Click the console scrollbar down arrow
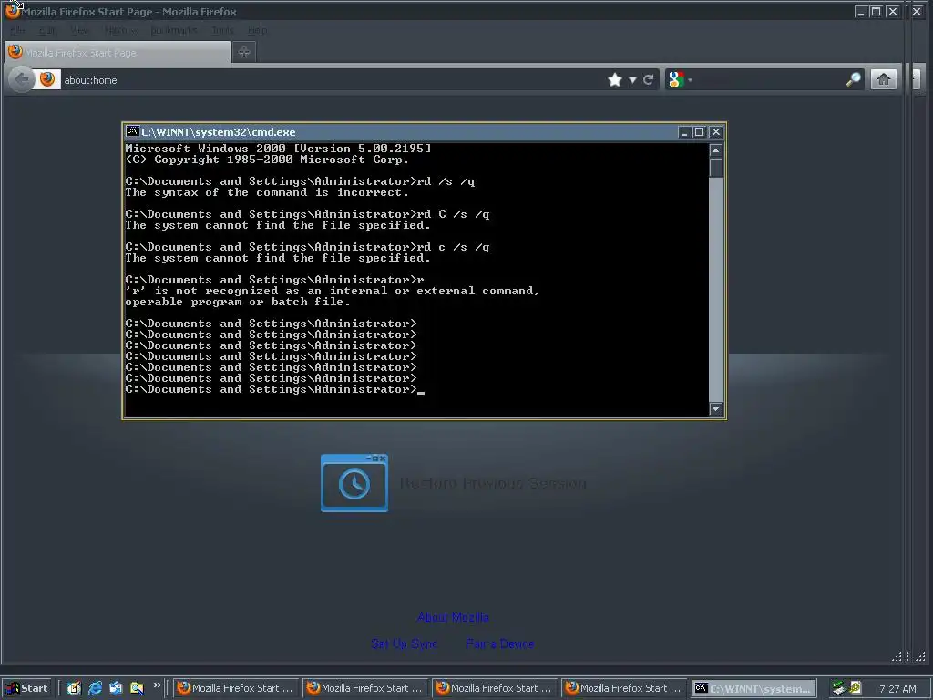933x700 pixels. 716,409
